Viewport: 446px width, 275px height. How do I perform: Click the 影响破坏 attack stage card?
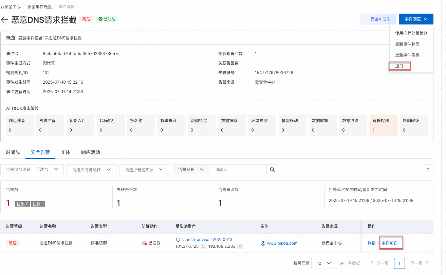tap(414, 125)
